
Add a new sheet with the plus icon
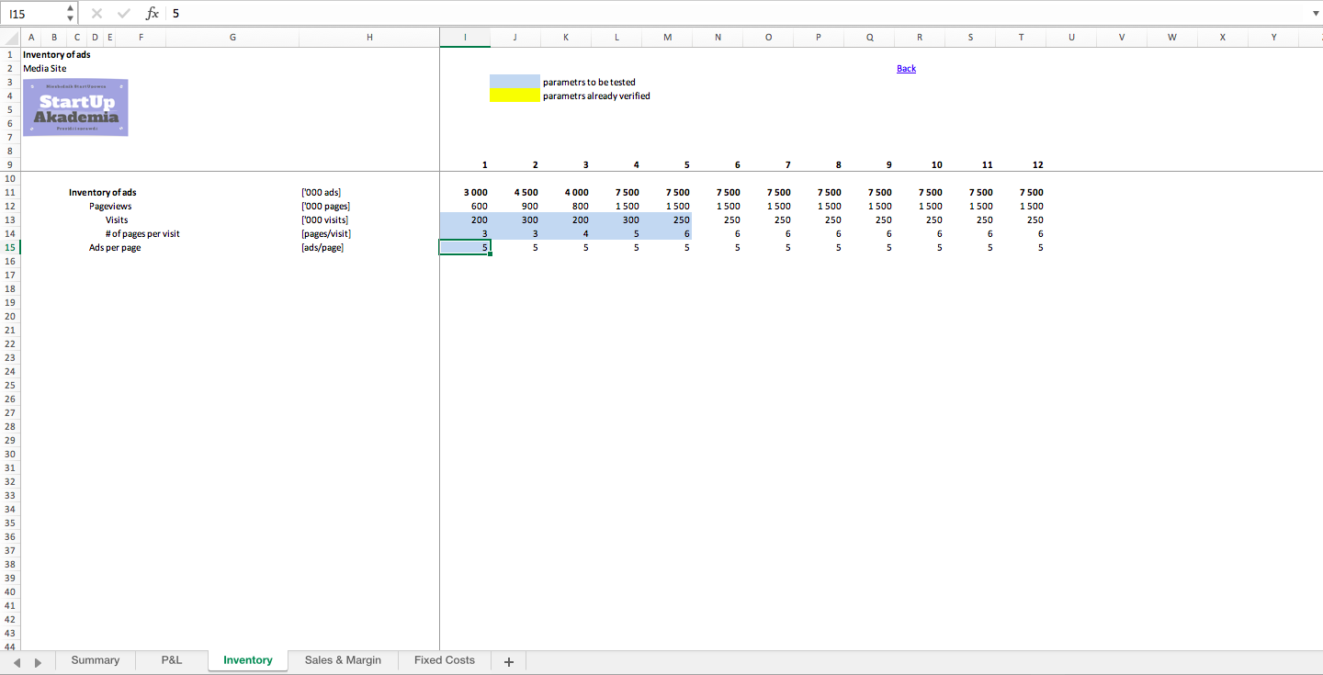[509, 661]
